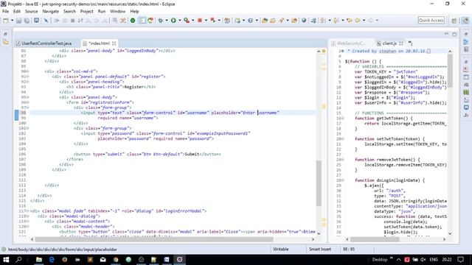Collapse the fold at line 90

(28, 71)
